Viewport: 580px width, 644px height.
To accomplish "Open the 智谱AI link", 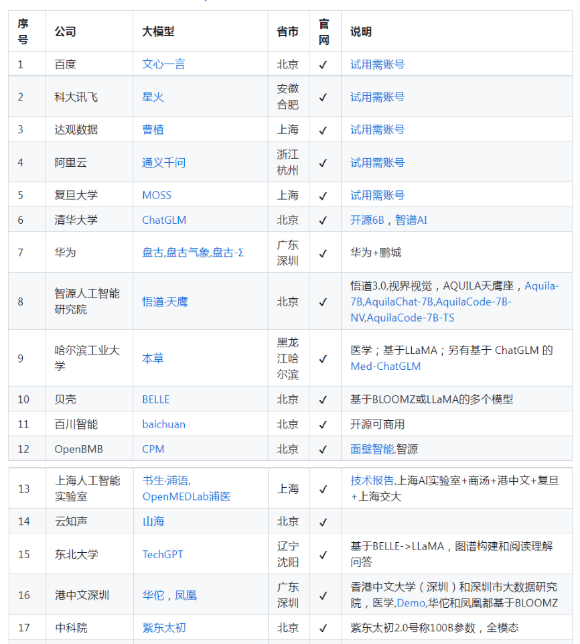I will (x=411, y=220).
